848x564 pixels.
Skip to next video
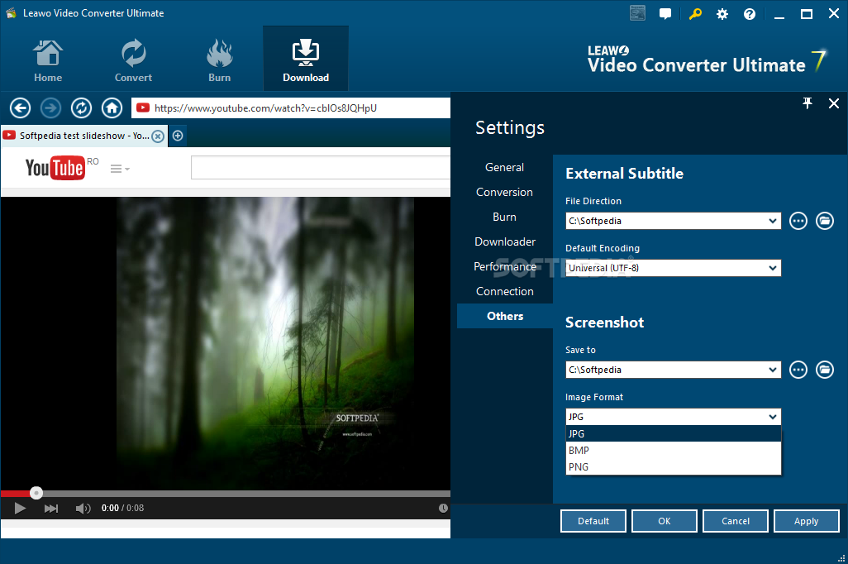point(51,508)
